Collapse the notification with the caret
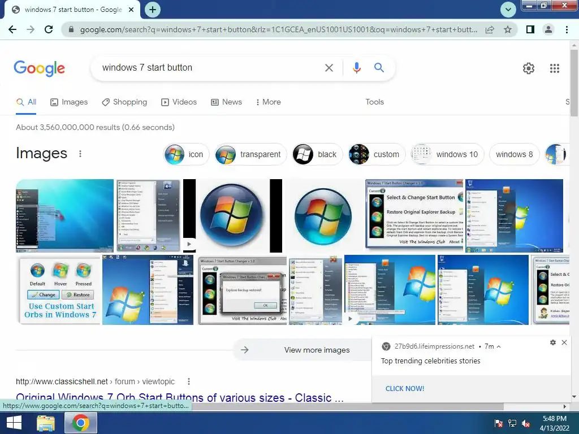 click(499, 346)
